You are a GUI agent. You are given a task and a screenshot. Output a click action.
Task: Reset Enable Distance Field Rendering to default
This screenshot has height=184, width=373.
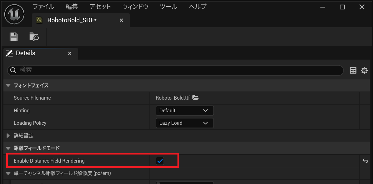[x=365, y=161]
